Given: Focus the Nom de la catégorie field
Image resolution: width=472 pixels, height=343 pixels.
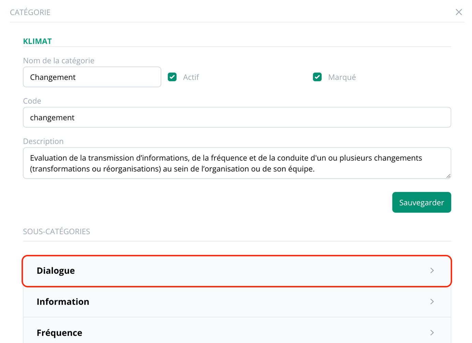Looking at the screenshot, I should pos(92,77).
